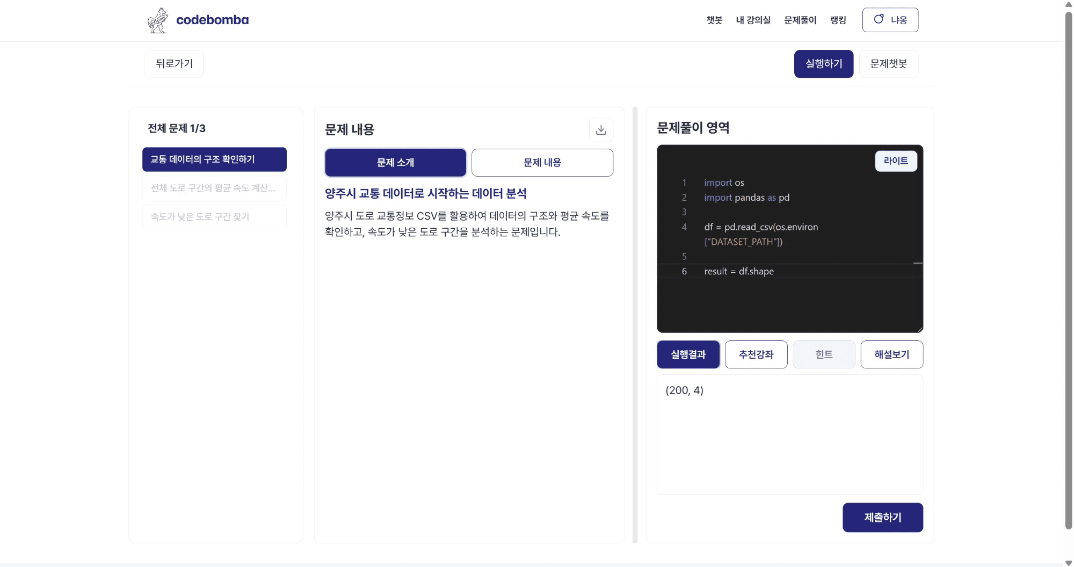Viewport: 1074px width, 567px height.
Task: Open the 힌트 tab
Action: [x=824, y=354]
